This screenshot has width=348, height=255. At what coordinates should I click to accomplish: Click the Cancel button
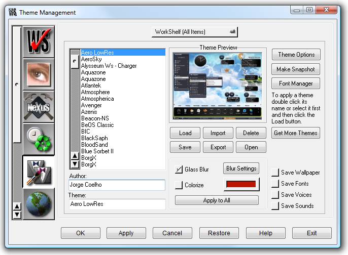tap(172, 233)
